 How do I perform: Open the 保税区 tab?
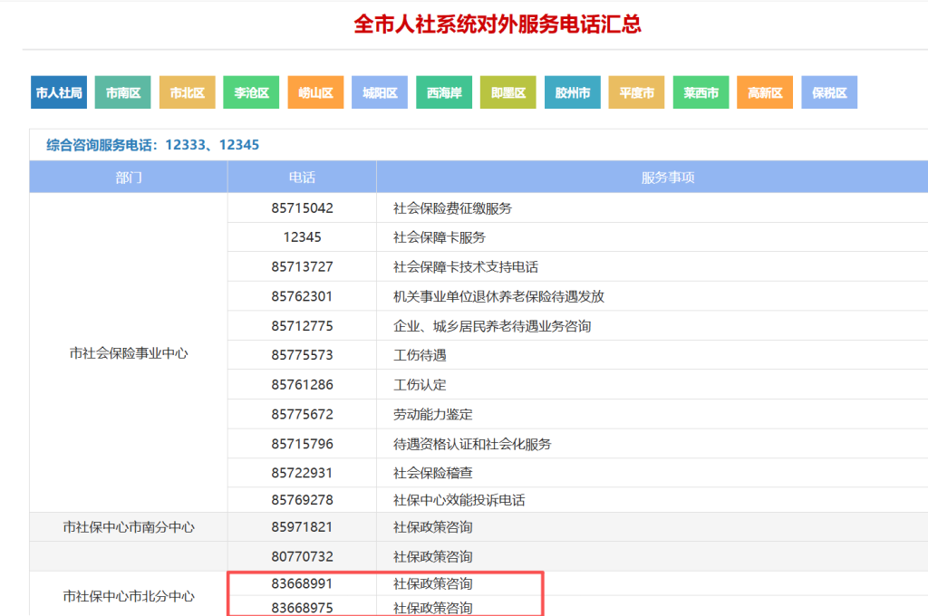click(x=829, y=92)
